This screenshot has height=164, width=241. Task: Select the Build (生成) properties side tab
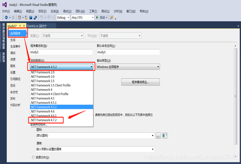click(x=13, y=40)
